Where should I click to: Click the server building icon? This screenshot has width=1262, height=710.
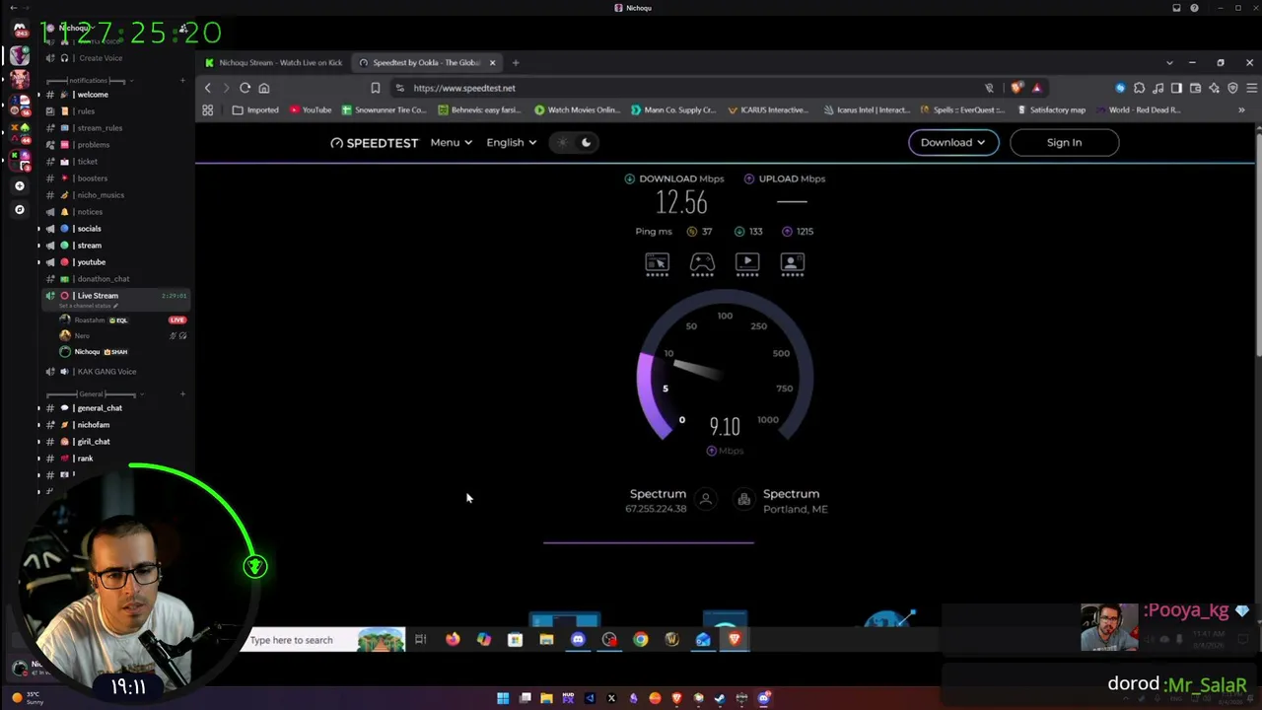pyautogui.click(x=743, y=500)
